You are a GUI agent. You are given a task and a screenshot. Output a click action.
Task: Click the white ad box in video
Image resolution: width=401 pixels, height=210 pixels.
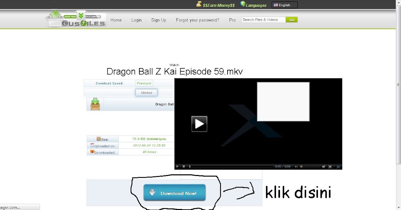point(283,102)
